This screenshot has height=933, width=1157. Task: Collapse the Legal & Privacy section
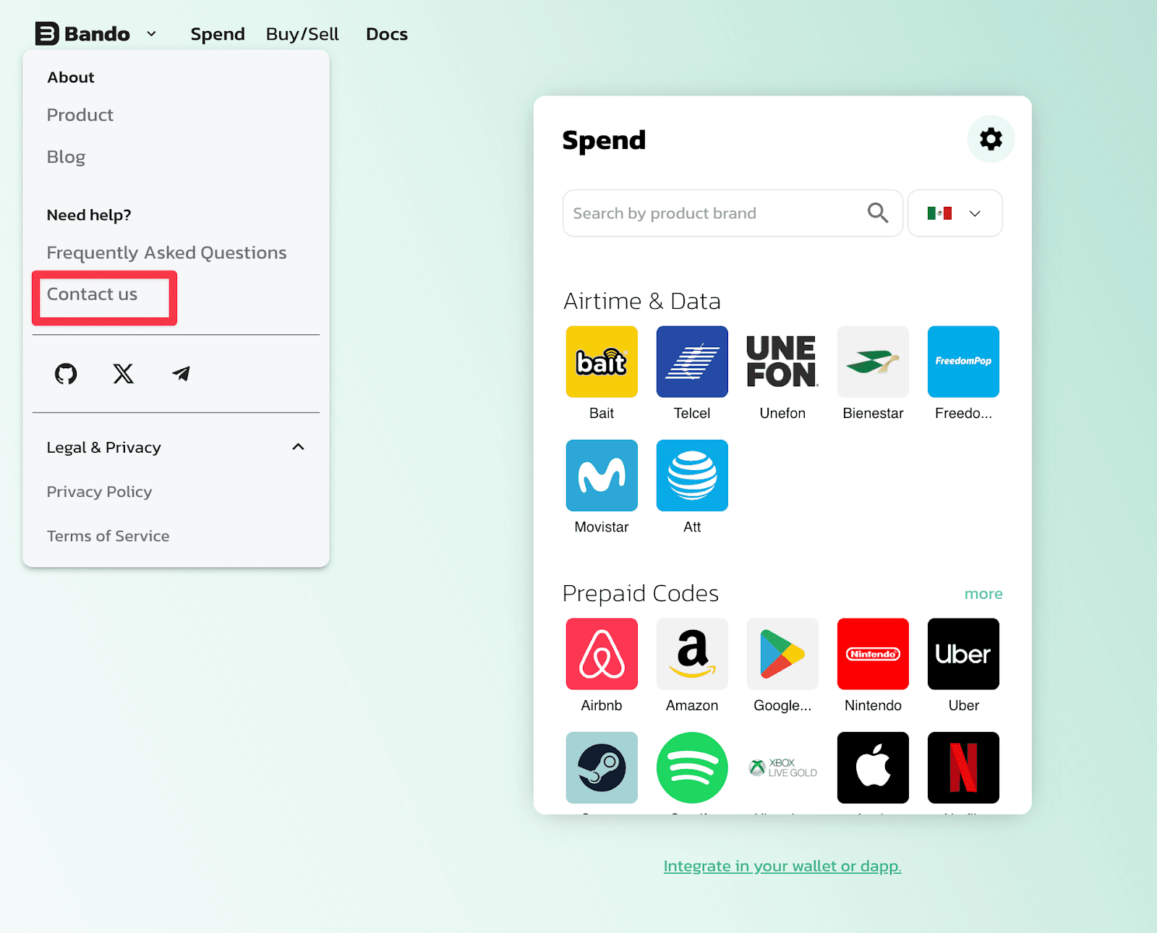click(x=298, y=447)
